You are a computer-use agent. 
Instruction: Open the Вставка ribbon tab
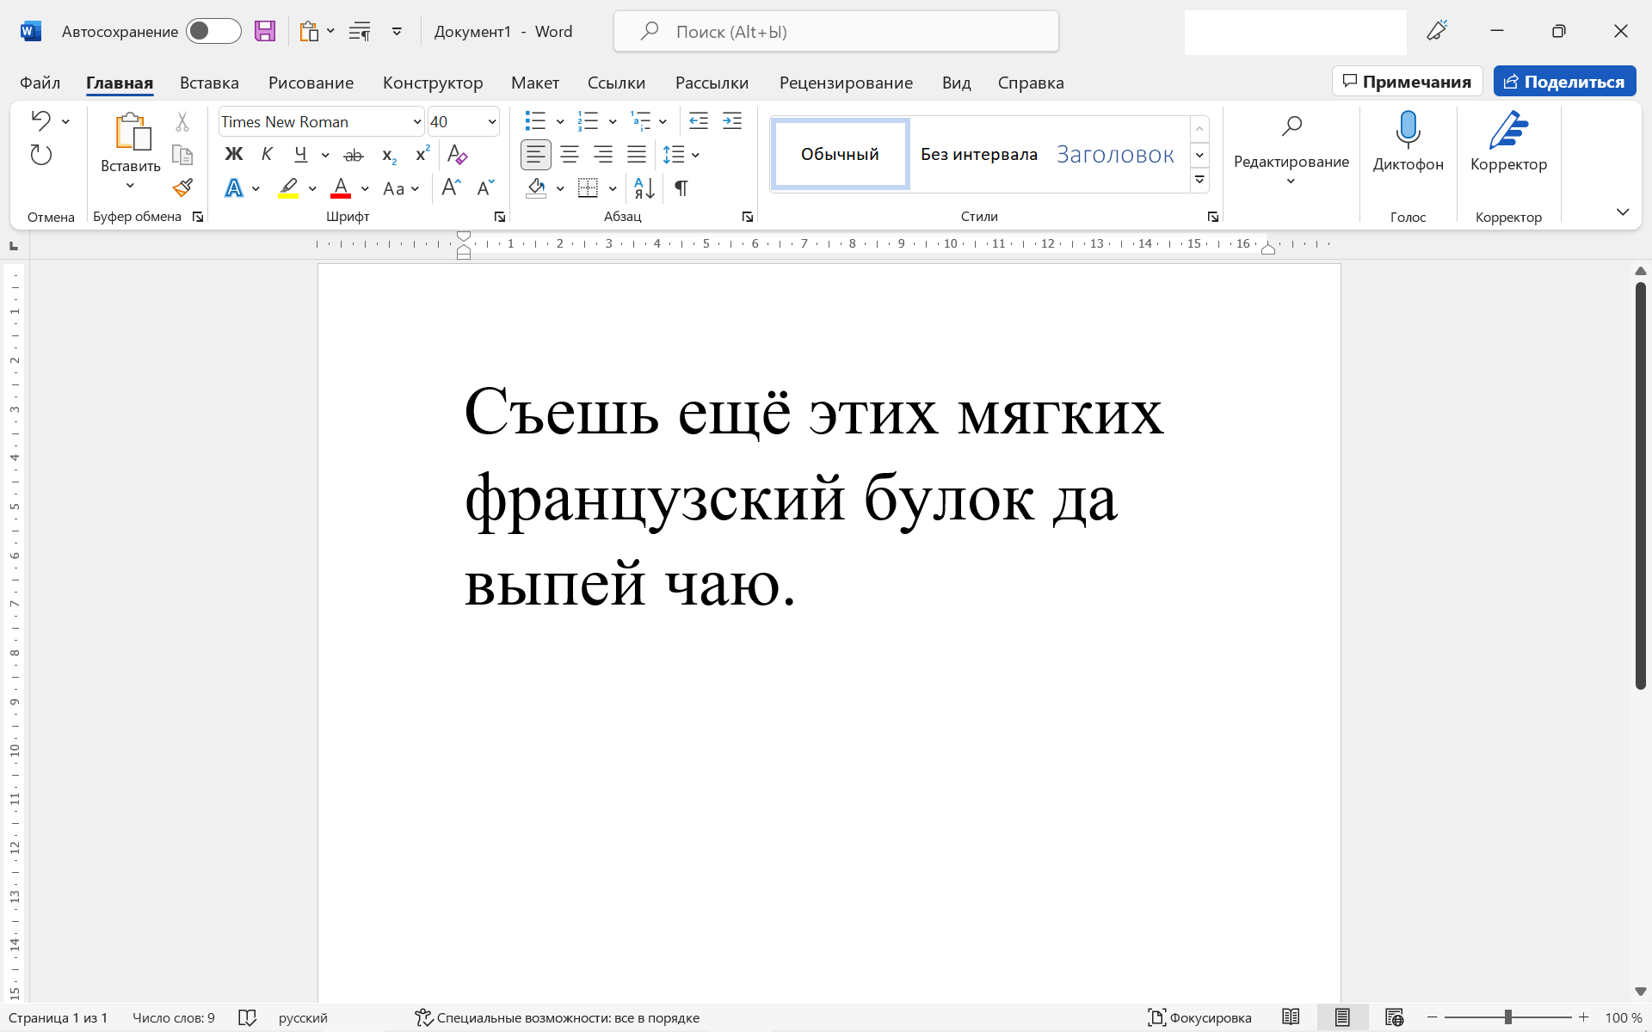[209, 82]
